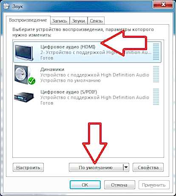This screenshot has height=196, width=176.
Task: Open the Звуки tab
Action: 79,21
